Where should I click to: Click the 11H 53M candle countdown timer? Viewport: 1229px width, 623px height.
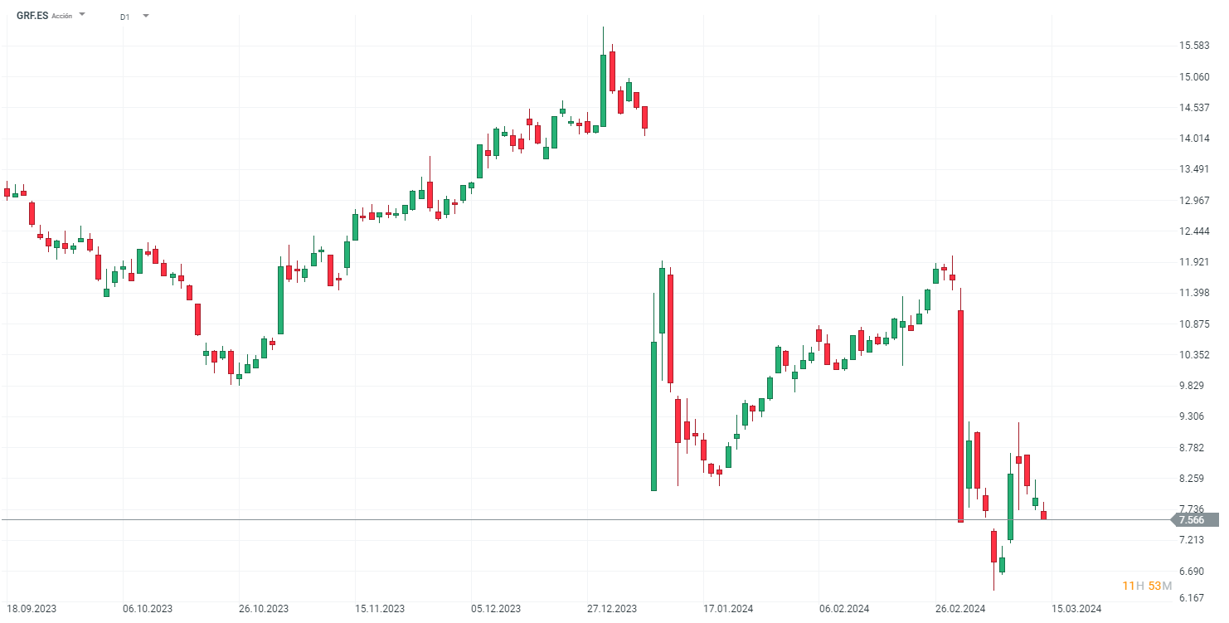[x=1147, y=586]
